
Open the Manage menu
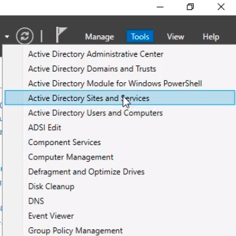[99, 37]
